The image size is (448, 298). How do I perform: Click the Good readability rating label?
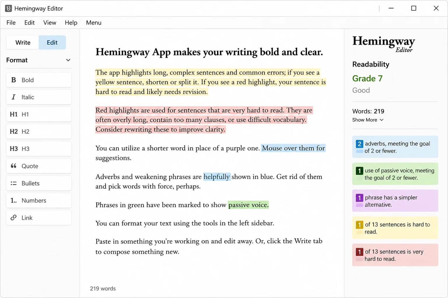(x=361, y=90)
